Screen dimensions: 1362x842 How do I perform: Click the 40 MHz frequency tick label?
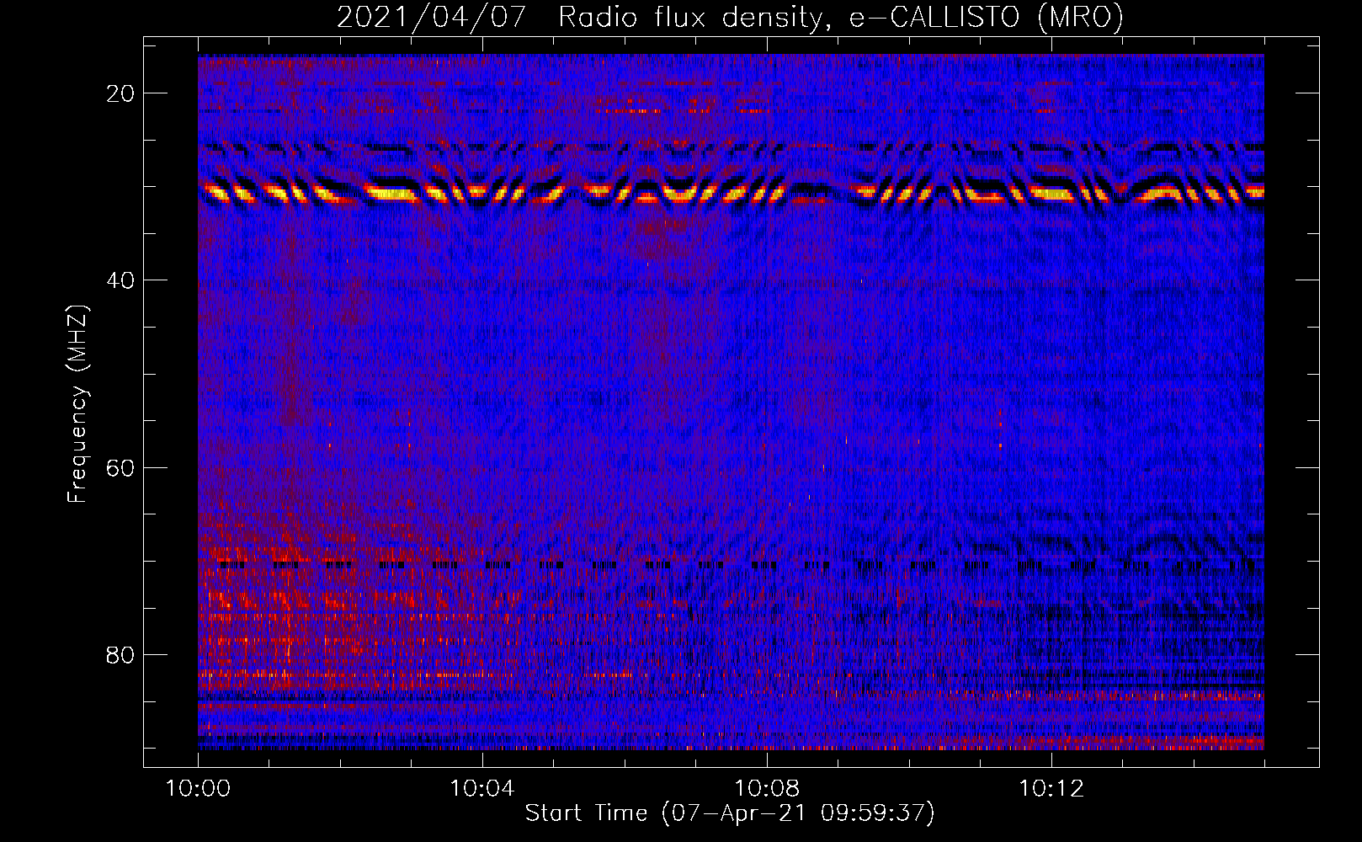[120, 280]
